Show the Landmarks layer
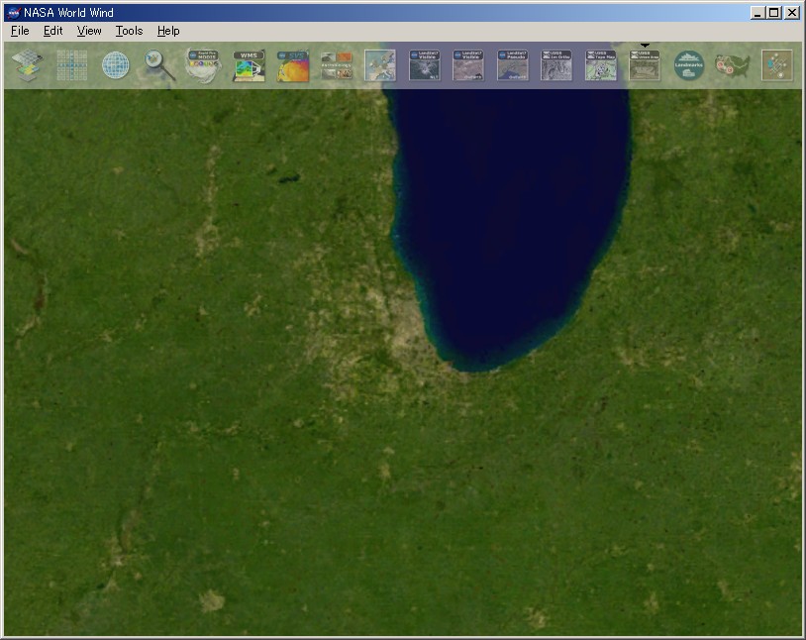This screenshot has width=806, height=640. 687,65
